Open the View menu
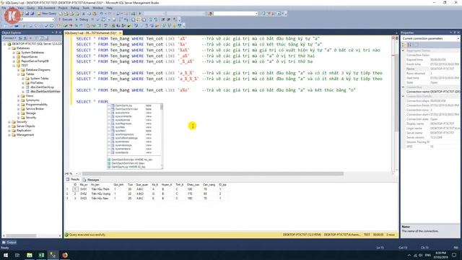The width and height of the screenshot is (462, 260). [20, 8]
